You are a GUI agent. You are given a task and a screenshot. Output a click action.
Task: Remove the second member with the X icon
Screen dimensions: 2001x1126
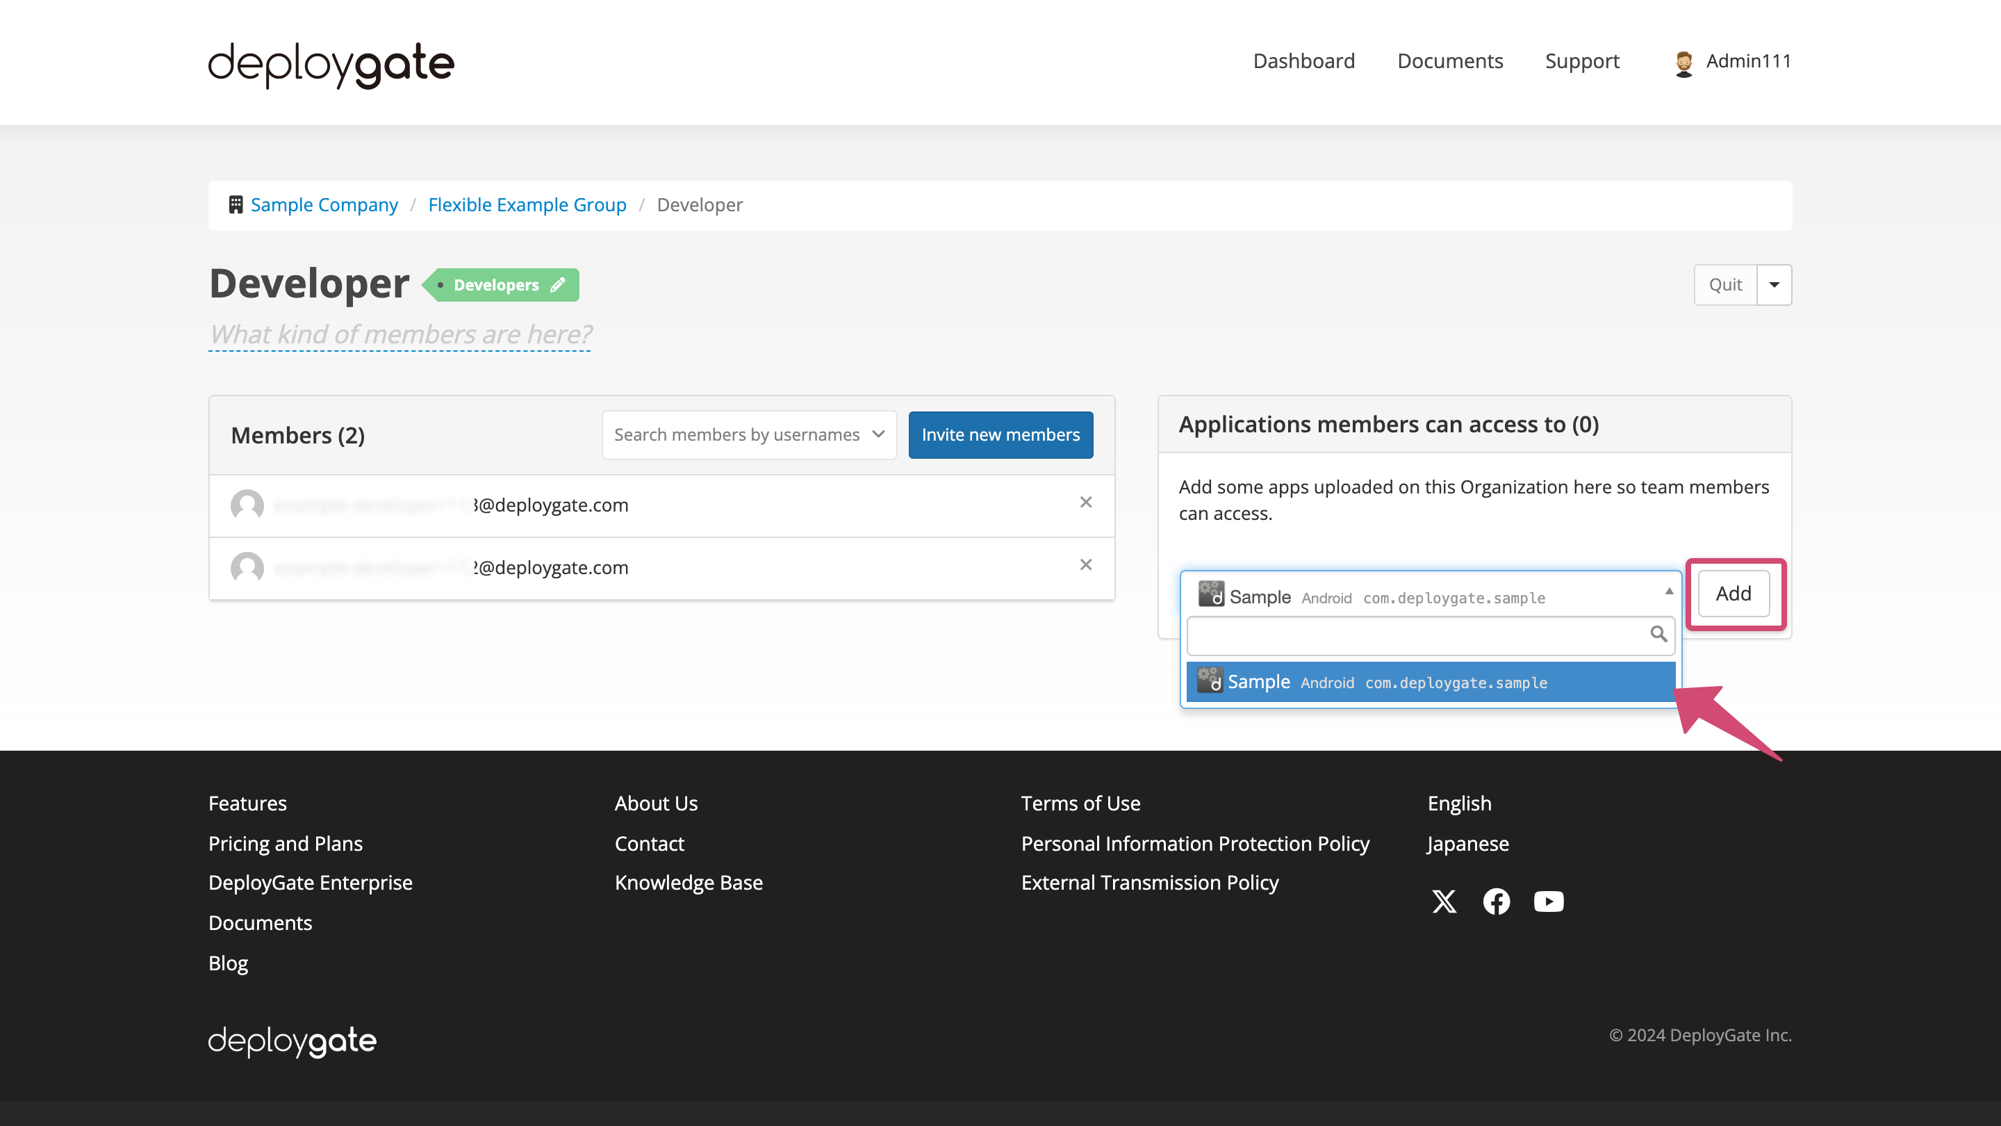1085,565
